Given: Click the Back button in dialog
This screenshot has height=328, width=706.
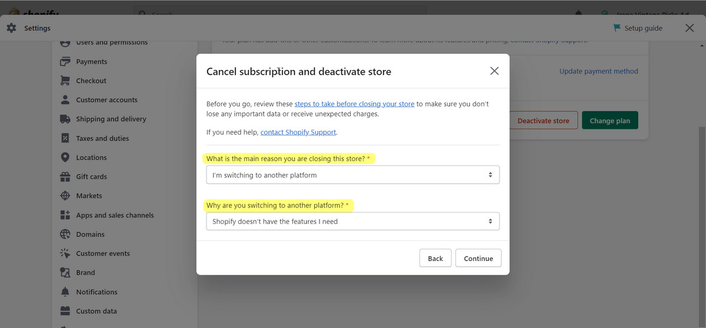Looking at the screenshot, I should [x=435, y=258].
